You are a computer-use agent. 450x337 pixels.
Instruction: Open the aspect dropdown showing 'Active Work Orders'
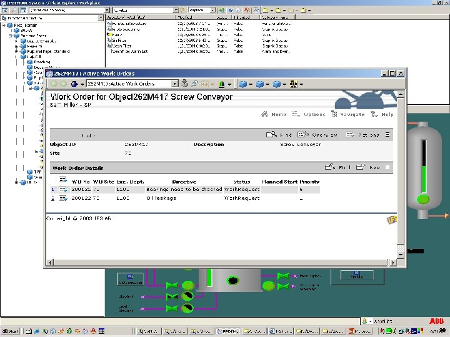175,84
